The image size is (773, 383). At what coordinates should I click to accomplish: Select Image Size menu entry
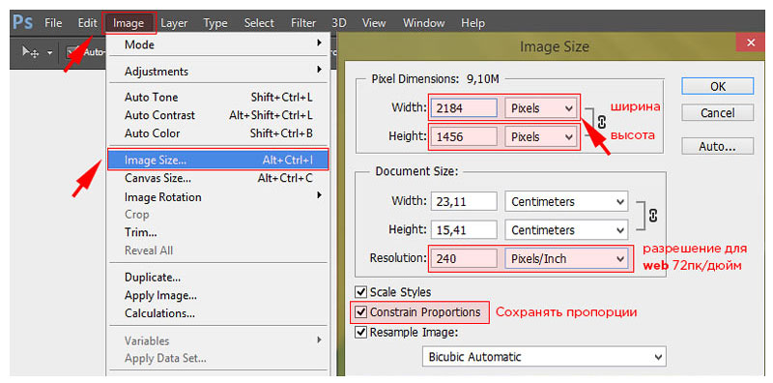pos(218,160)
